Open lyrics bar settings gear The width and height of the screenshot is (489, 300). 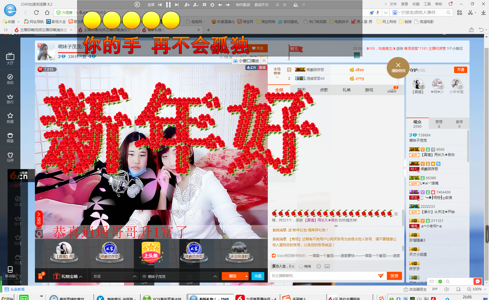[x=212, y=5]
